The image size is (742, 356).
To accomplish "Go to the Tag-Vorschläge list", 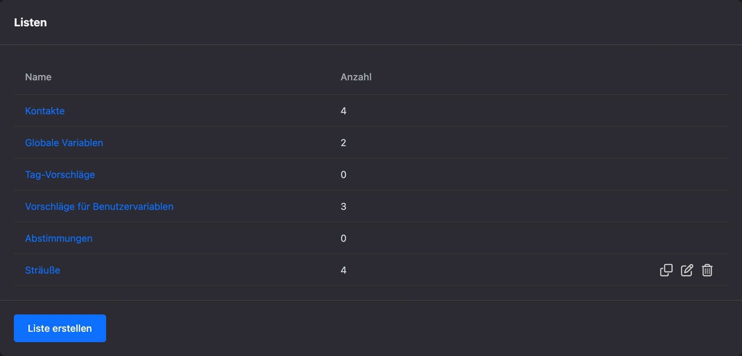I will pyautogui.click(x=60, y=175).
